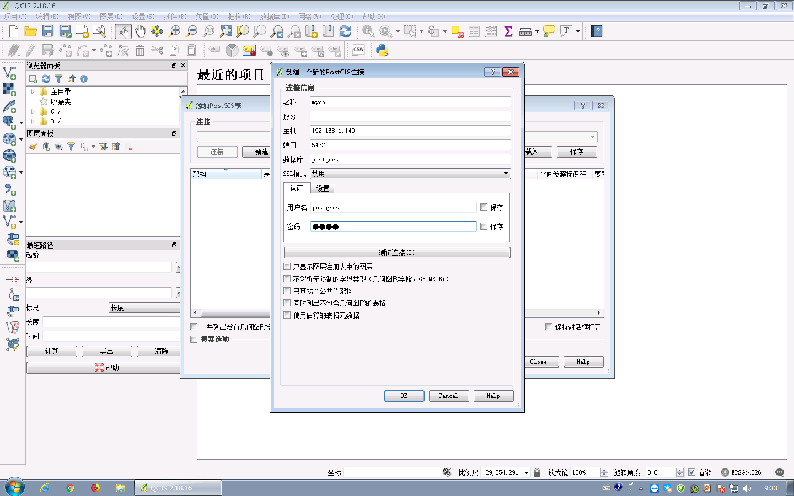Click OK in new PostGIS connection dialog
This screenshot has width=794, height=496.
404,396
